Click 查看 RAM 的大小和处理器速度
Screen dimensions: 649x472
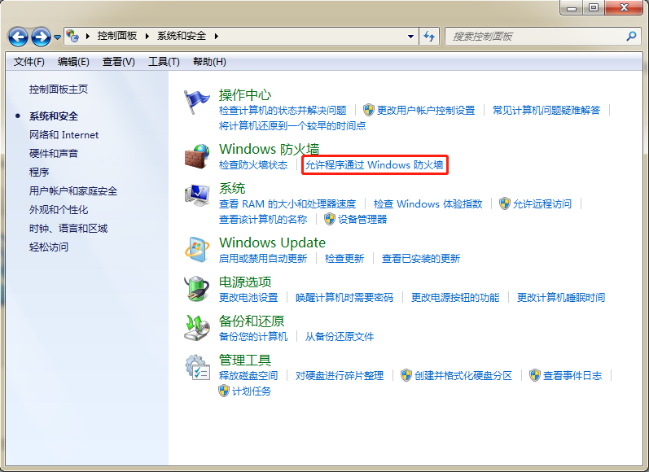tap(287, 204)
